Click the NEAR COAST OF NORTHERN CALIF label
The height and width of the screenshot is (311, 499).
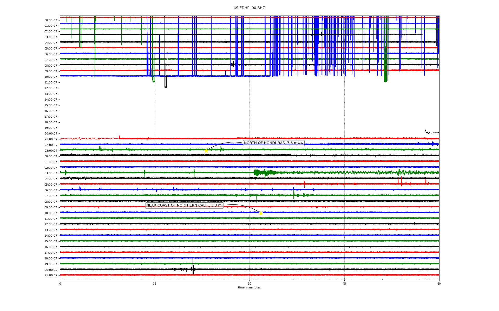(x=184, y=206)
